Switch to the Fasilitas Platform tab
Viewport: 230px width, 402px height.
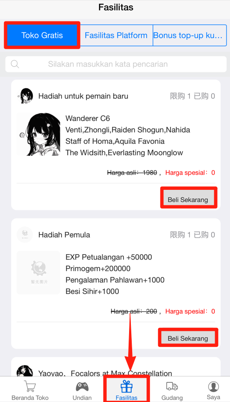pos(116,35)
